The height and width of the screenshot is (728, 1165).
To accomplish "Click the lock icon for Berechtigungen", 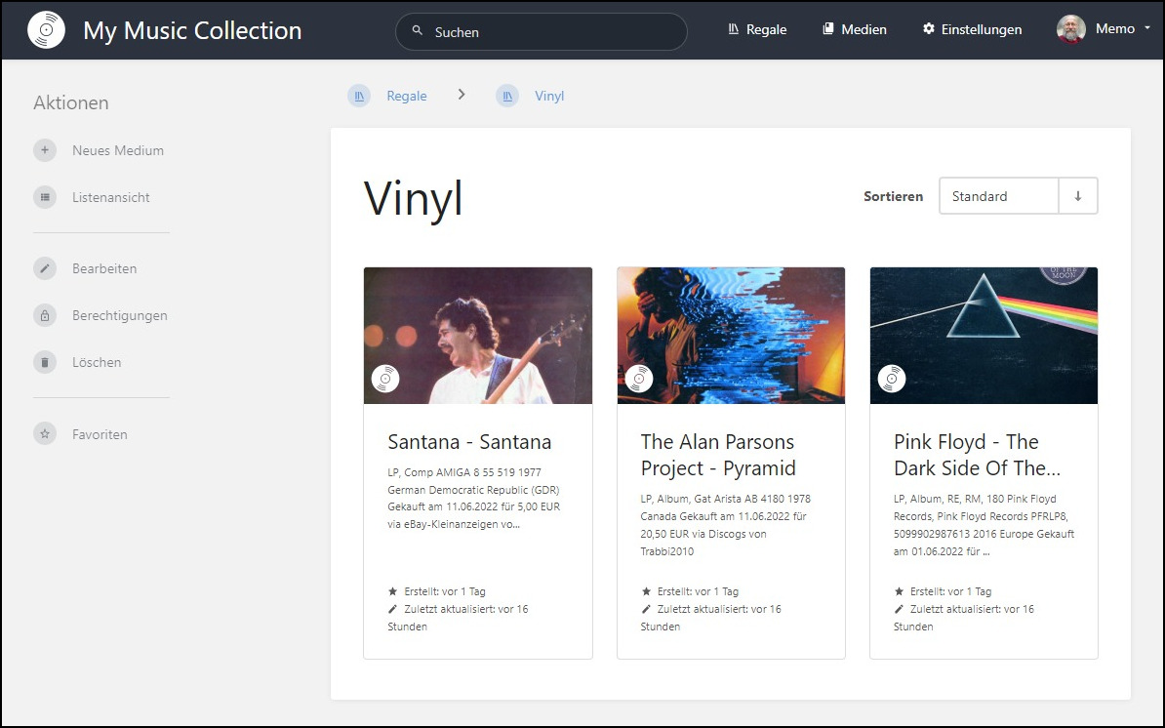I will [x=45, y=315].
